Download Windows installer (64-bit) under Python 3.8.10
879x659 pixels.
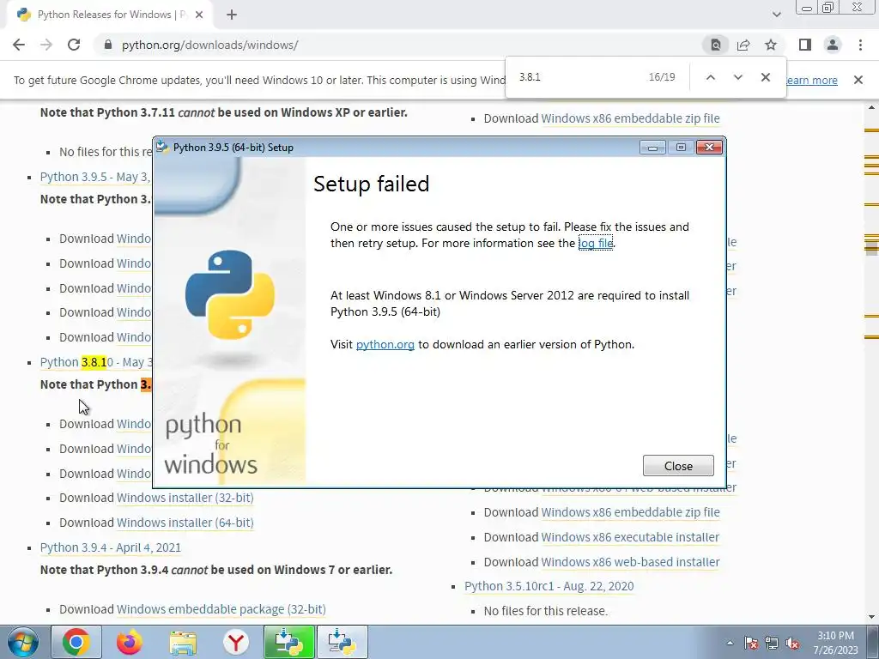click(185, 523)
